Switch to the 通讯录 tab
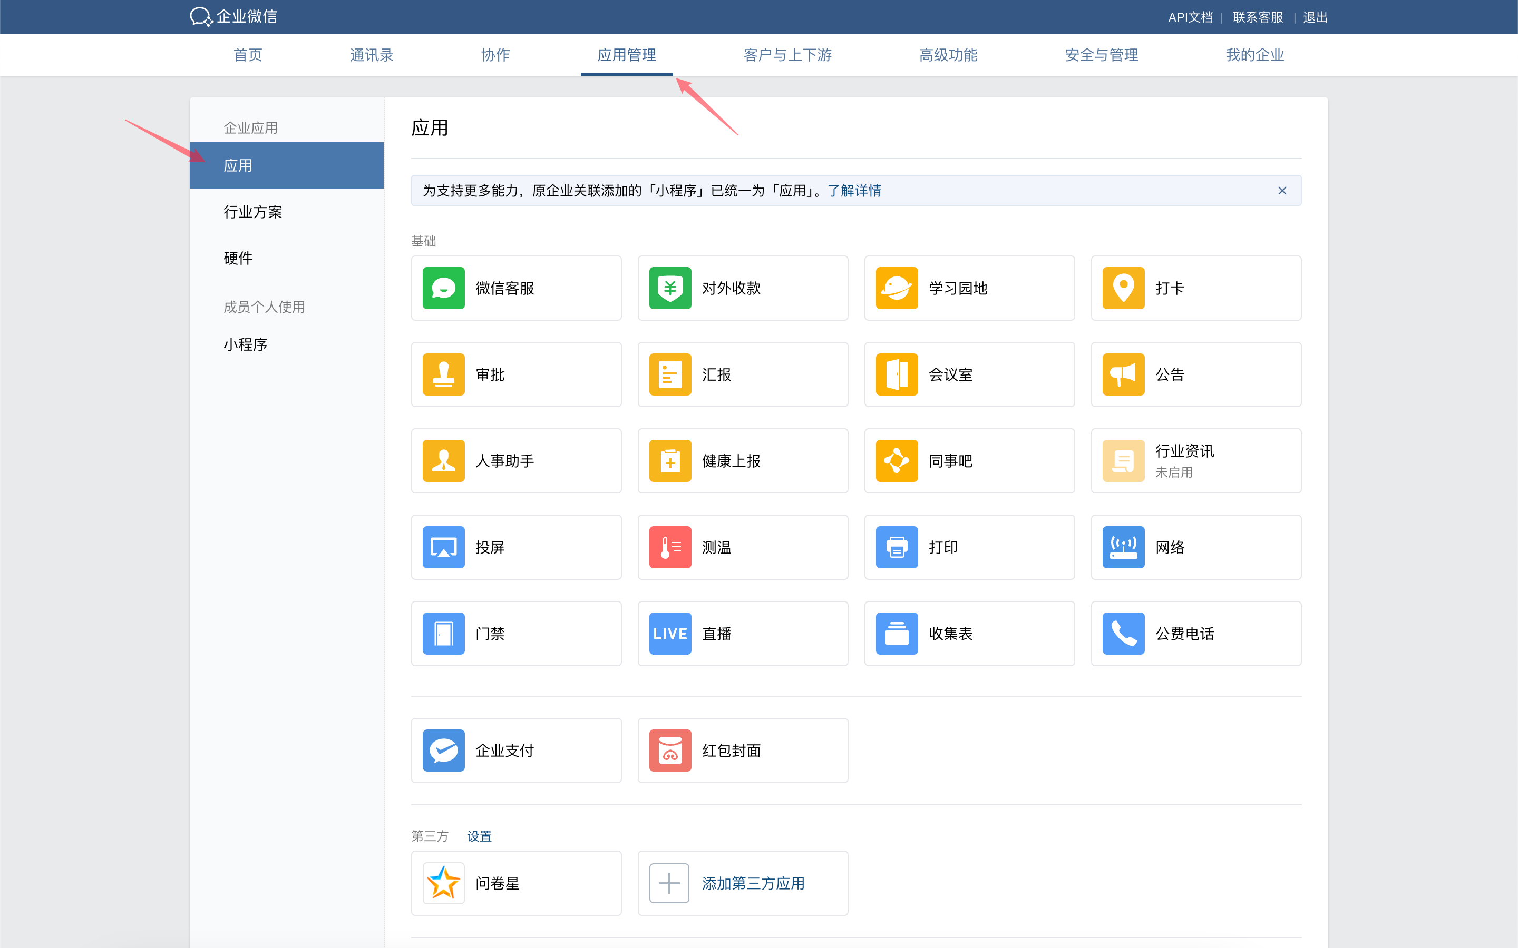This screenshot has width=1518, height=948. tap(372, 55)
